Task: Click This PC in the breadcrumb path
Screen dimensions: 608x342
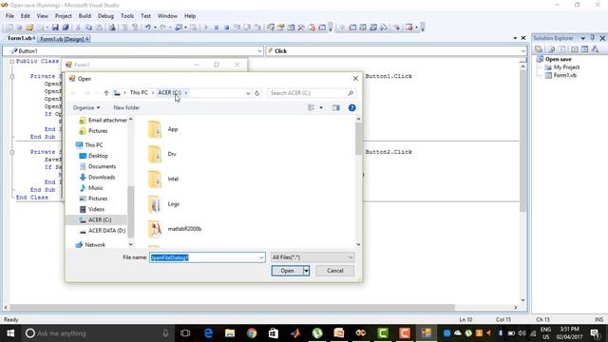Action: point(139,93)
